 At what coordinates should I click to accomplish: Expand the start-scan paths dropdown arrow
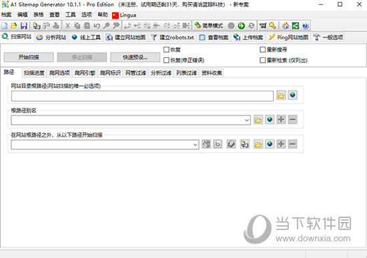(196, 145)
